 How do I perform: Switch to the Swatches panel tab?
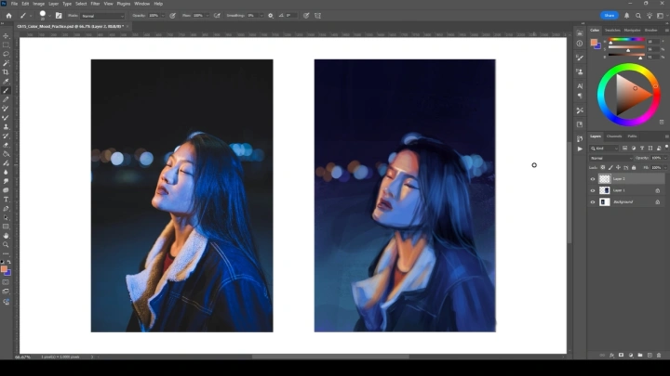tap(613, 30)
